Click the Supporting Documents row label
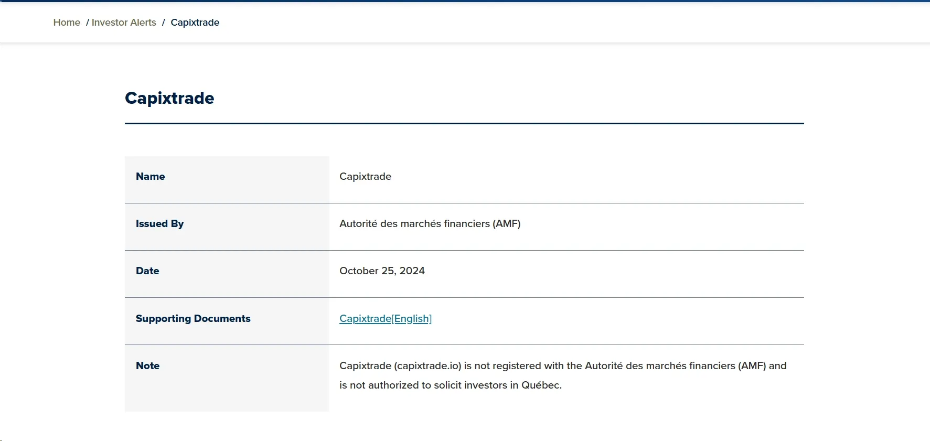Viewport: 930px width, 441px height. click(193, 319)
